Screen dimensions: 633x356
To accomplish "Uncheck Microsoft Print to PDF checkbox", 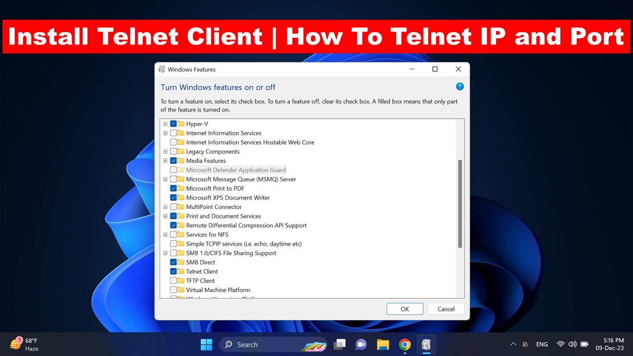I will pos(174,188).
